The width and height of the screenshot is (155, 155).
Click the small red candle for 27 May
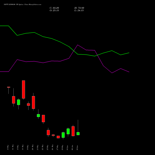click(x=58, y=137)
